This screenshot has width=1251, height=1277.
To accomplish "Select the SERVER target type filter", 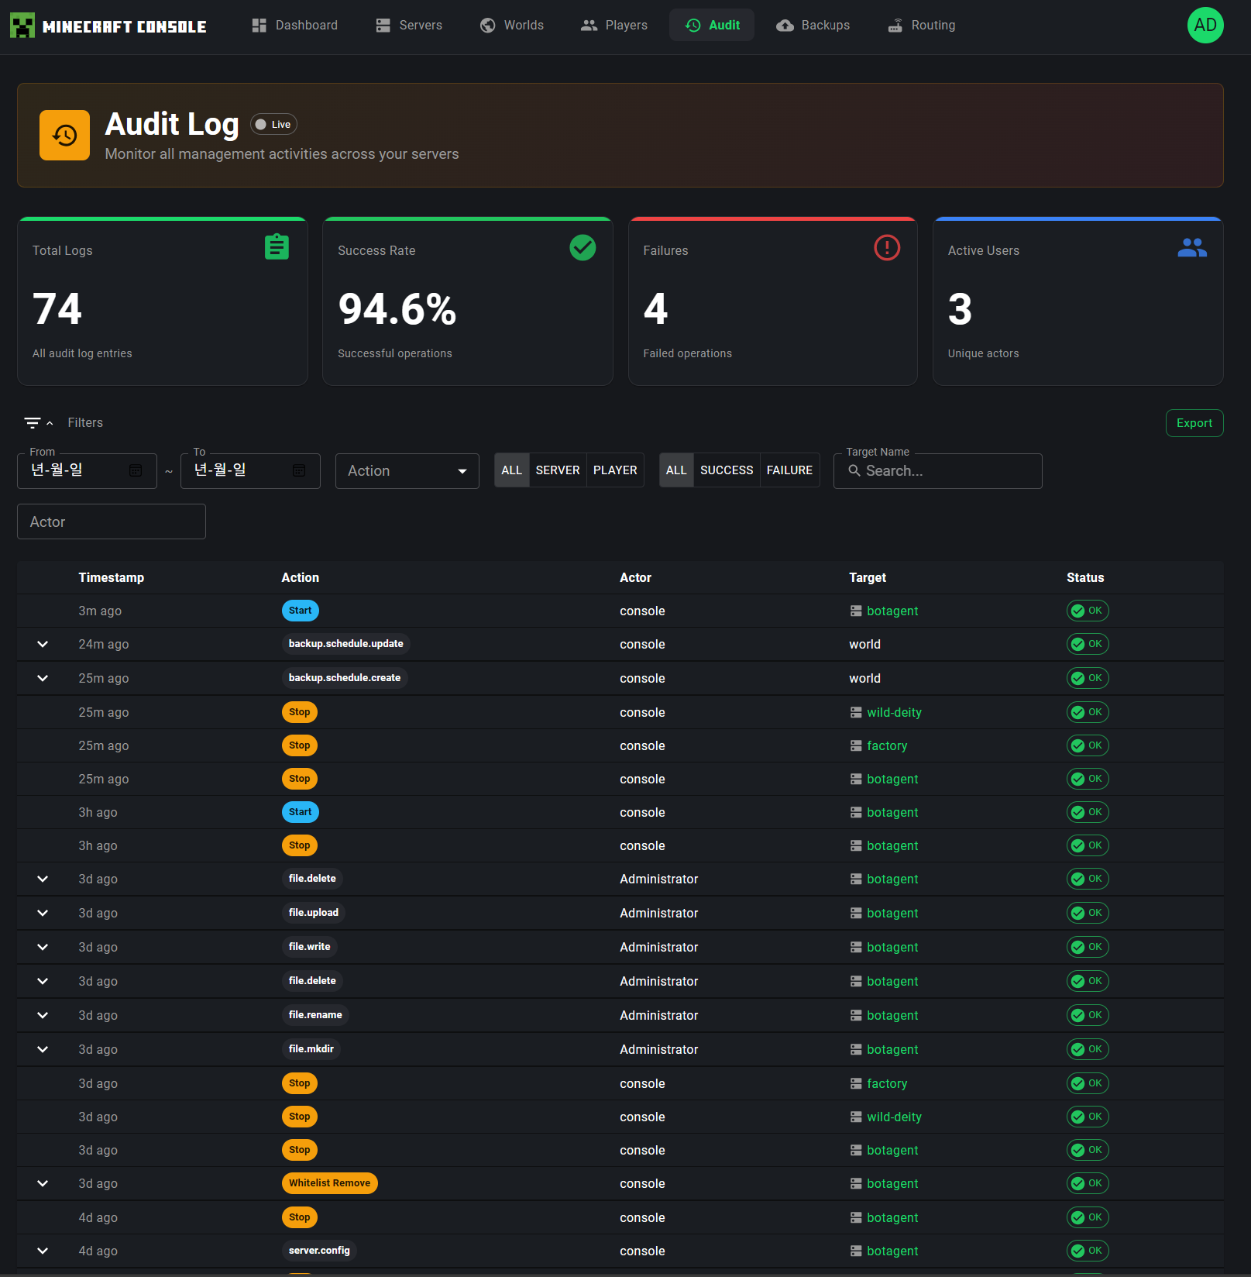I will click(x=558, y=470).
